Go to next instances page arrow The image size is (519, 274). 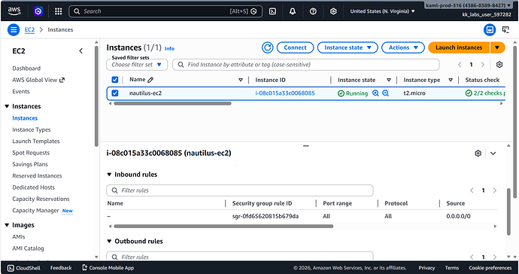coord(483,65)
